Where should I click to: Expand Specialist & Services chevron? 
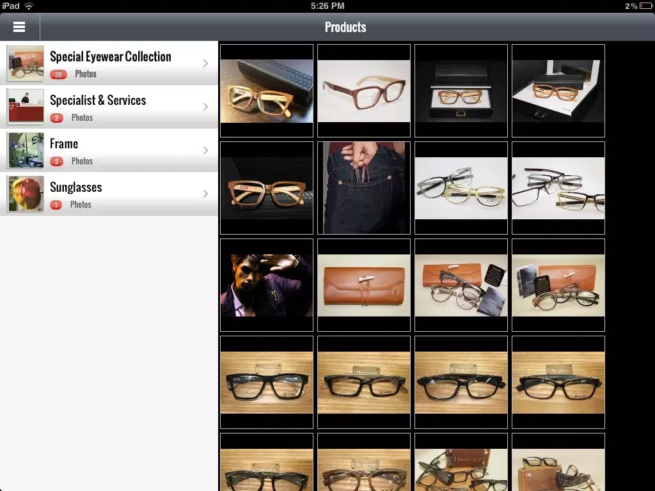pos(205,107)
